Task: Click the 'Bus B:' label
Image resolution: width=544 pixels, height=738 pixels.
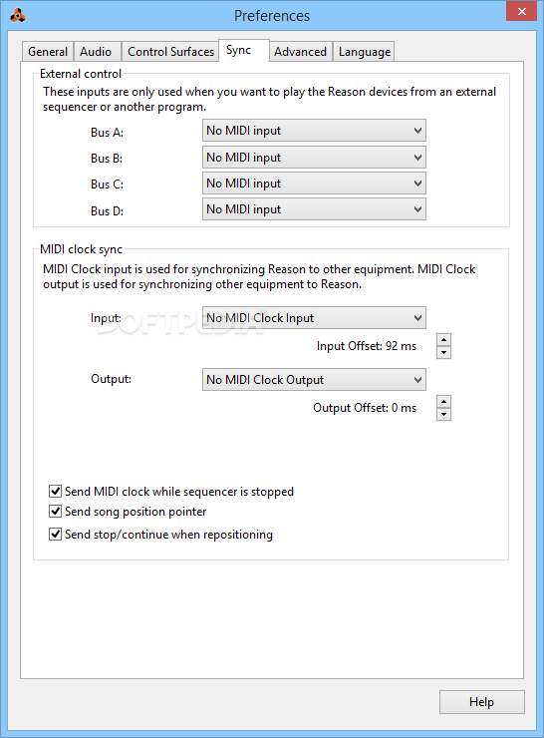Action: coord(107,159)
